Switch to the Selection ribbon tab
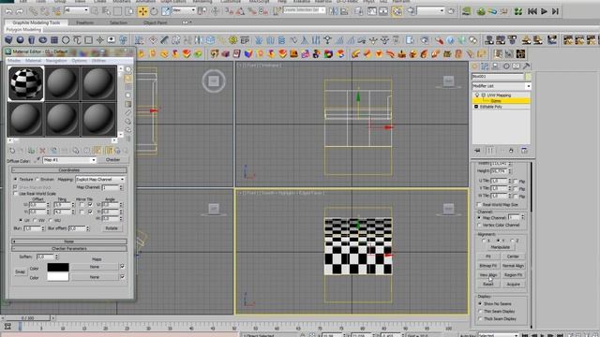The height and width of the screenshot is (337, 600). point(118,22)
